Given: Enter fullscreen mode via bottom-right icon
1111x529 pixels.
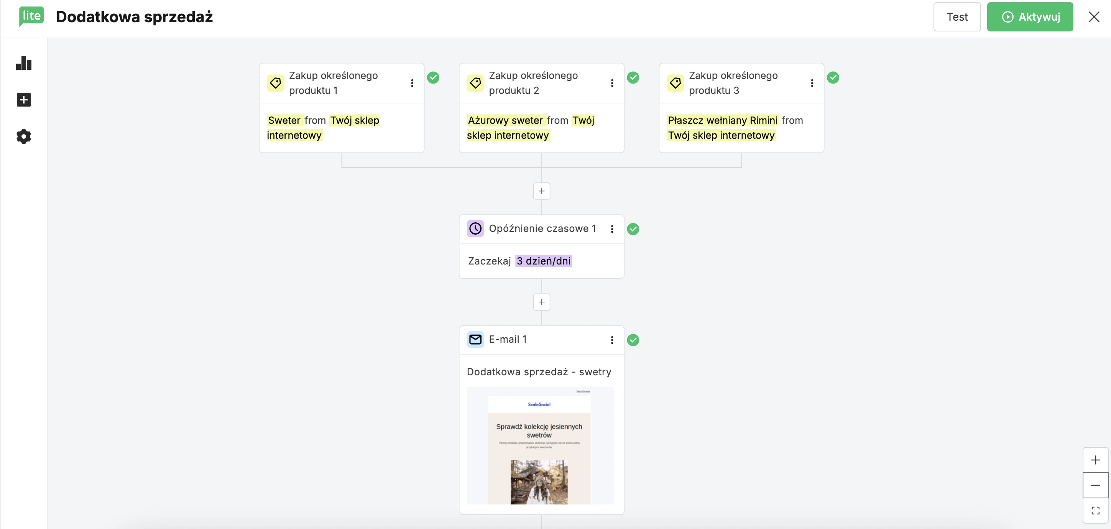Looking at the screenshot, I should (x=1096, y=511).
